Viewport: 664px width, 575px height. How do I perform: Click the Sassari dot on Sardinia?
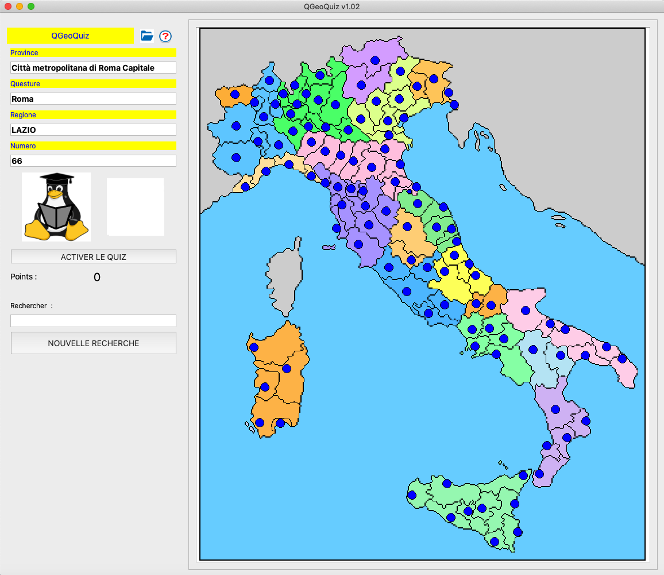coord(254,347)
